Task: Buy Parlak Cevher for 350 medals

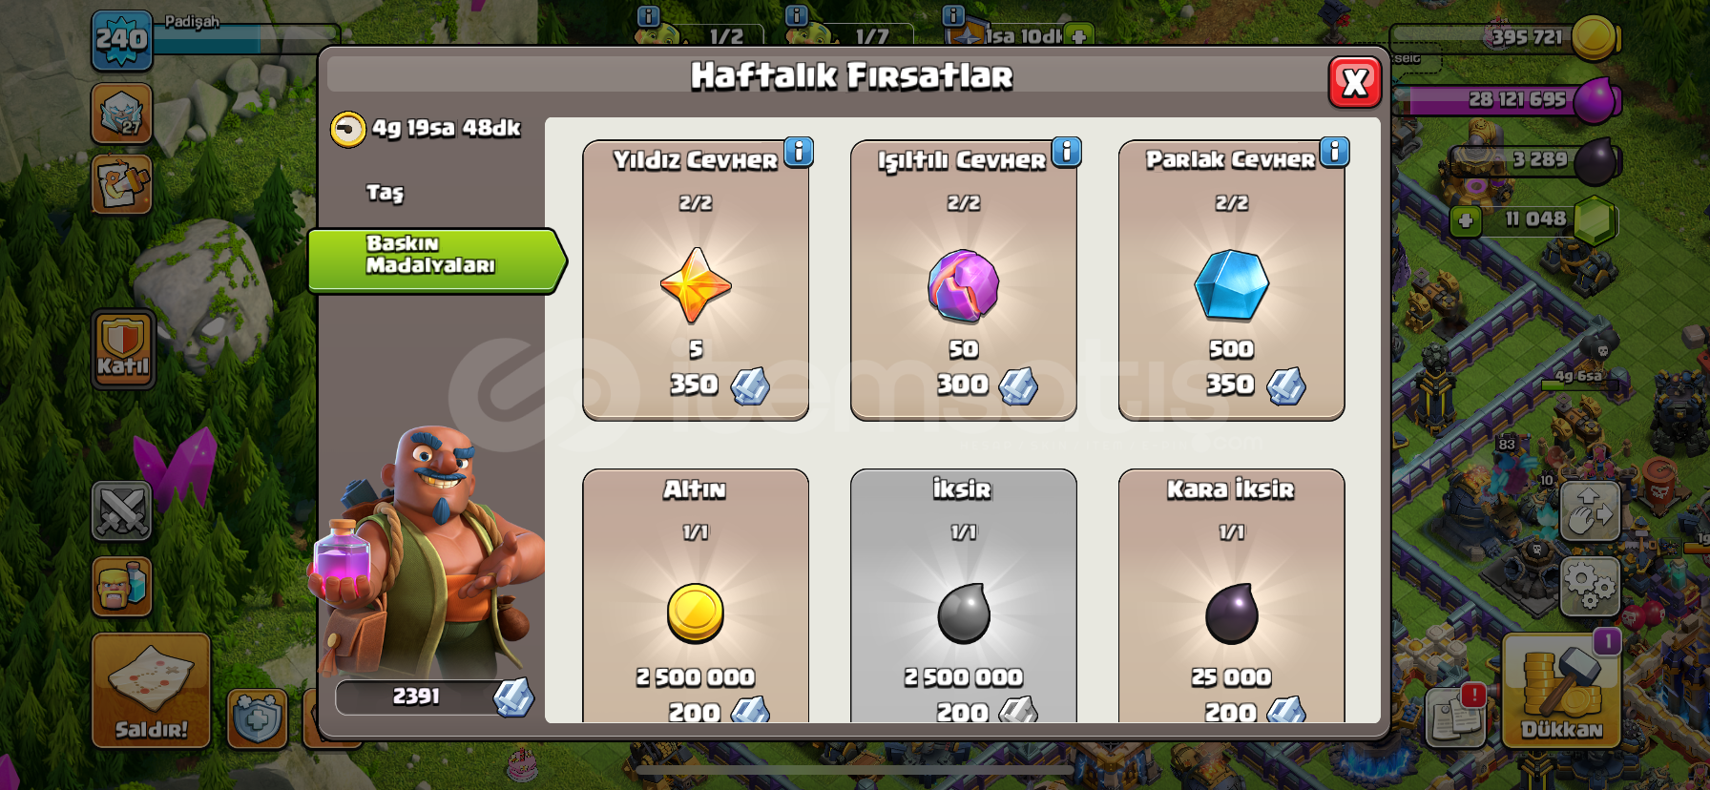Action: coord(1231,281)
